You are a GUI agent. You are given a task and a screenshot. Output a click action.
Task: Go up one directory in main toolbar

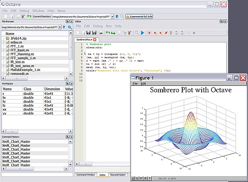pos(117,17)
